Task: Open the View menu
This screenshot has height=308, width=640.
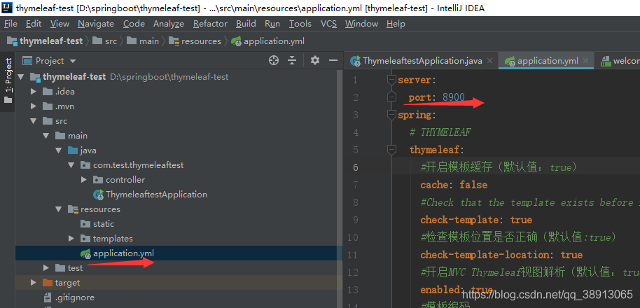Action: [x=60, y=24]
